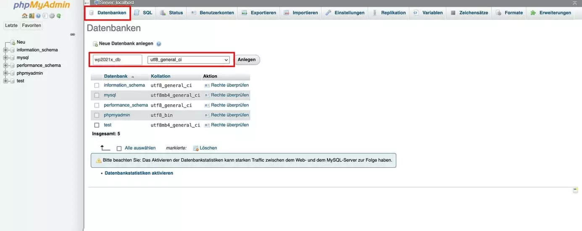The height and width of the screenshot is (231, 582).
Task: Click the phpMyAdmin logo
Action: click(42, 5)
